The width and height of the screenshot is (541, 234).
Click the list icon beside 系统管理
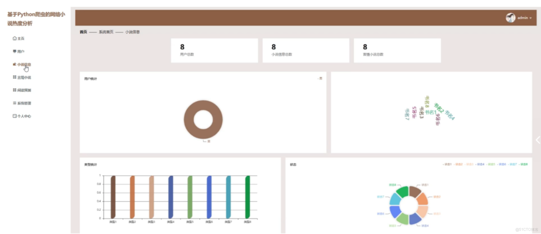(15, 103)
